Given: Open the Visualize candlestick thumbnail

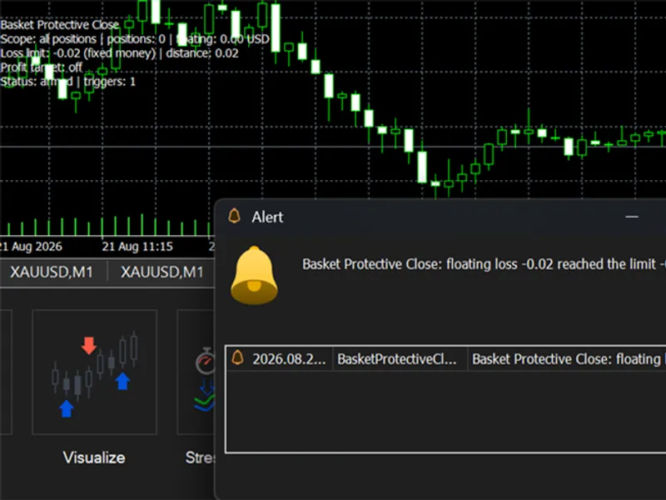Looking at the screenshot, I should [x=95, y=372].
